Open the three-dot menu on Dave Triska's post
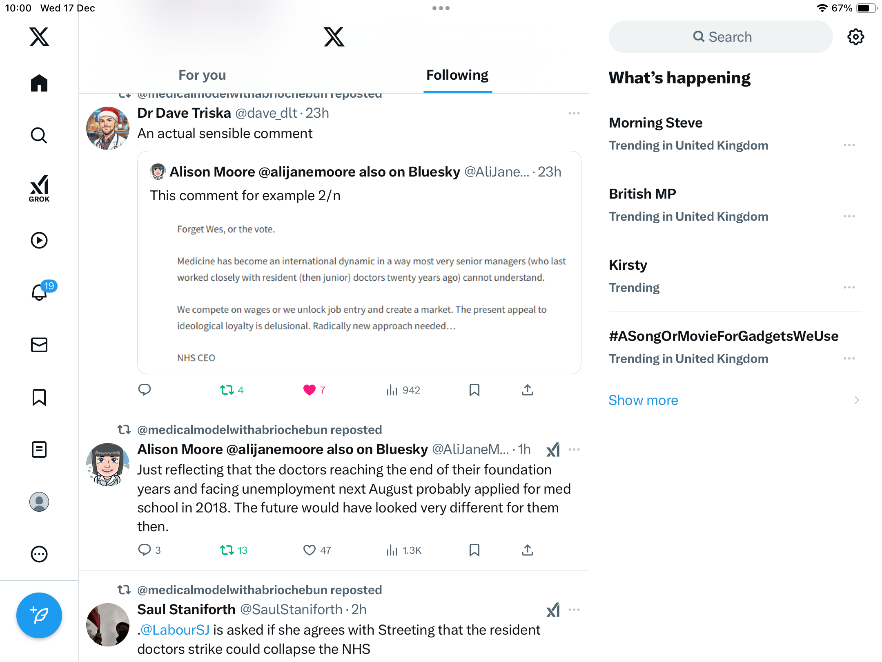This screenshot has height=662, width=882. click(574, 113)
